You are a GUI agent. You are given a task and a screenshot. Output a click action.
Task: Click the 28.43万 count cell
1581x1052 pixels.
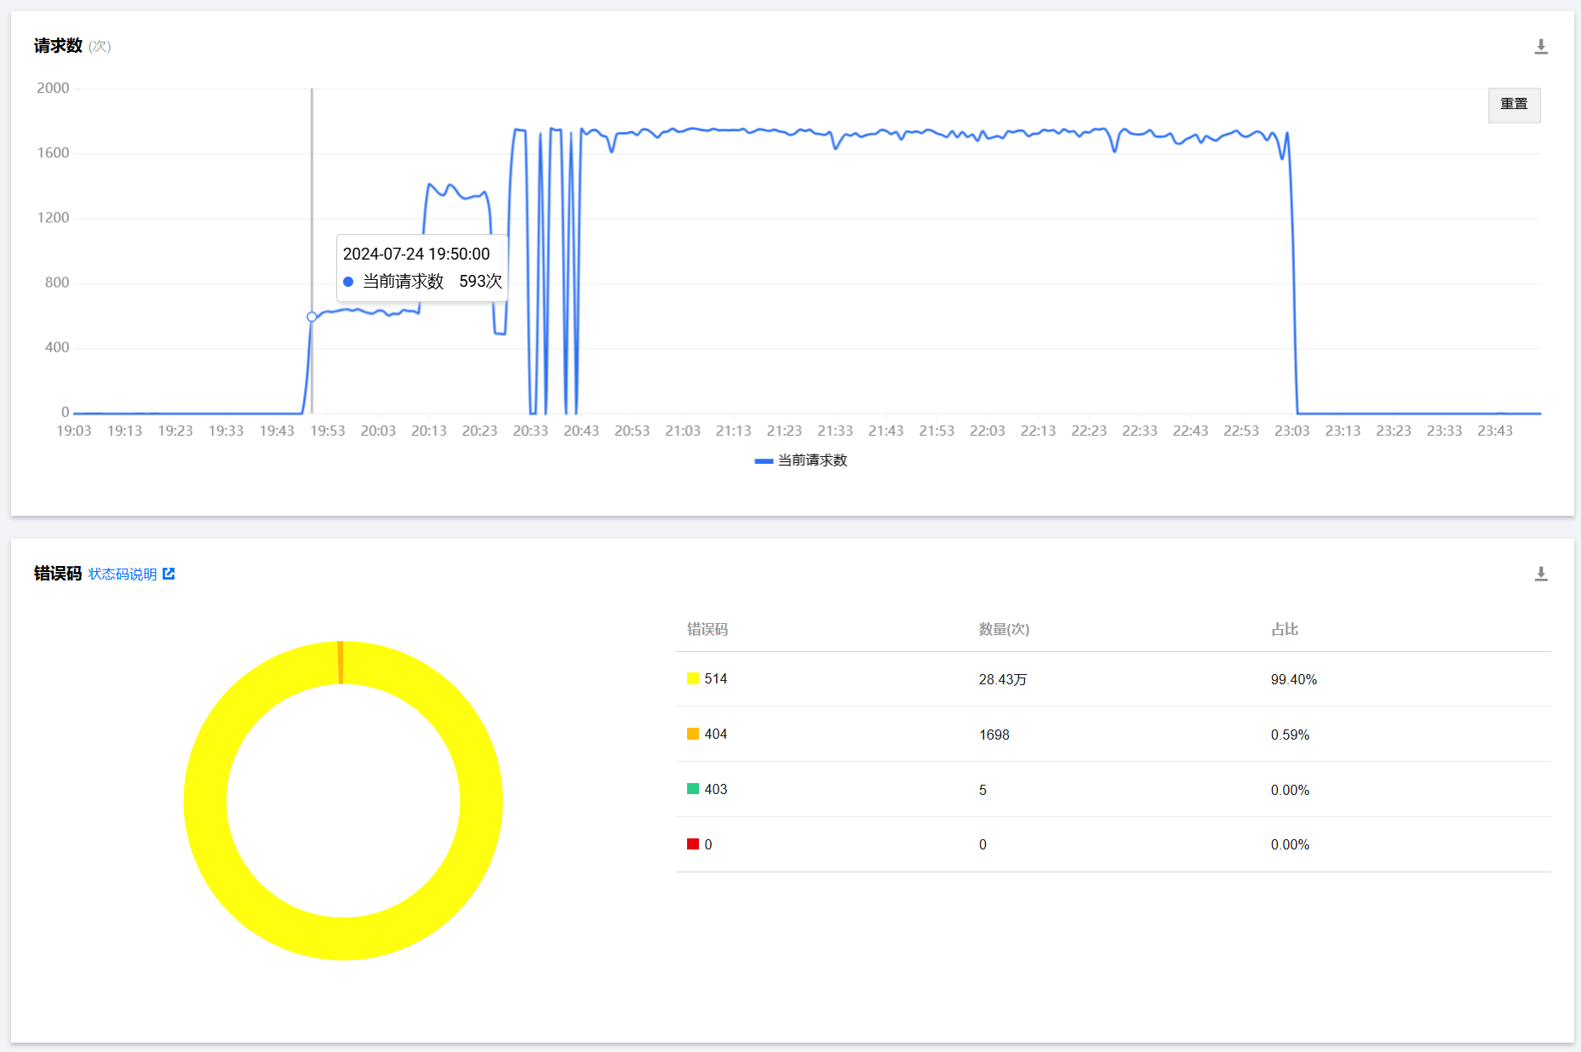coord(1002,679)
